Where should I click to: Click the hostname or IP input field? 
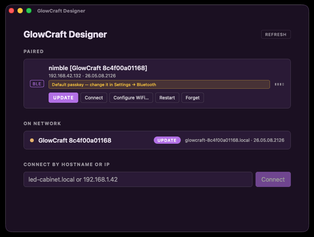pos(138,179)
